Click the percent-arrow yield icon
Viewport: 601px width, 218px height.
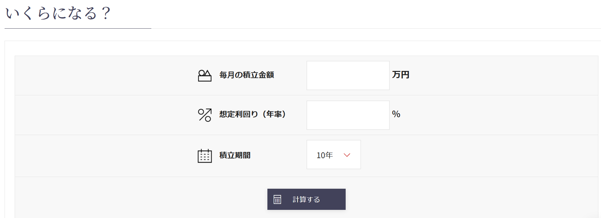pos(205,115)
